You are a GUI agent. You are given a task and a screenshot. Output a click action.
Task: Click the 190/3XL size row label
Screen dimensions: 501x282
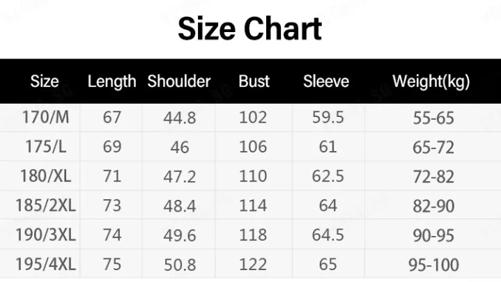tap(45, 235)
